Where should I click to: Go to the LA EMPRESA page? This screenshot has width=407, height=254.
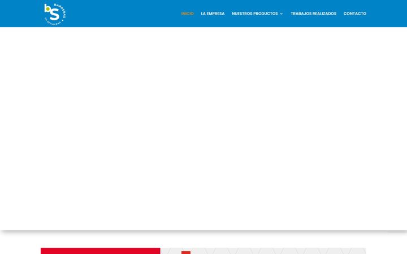pyautogui.click(x=213, y=14)
